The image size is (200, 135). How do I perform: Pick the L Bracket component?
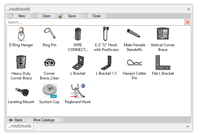[78, 63]
